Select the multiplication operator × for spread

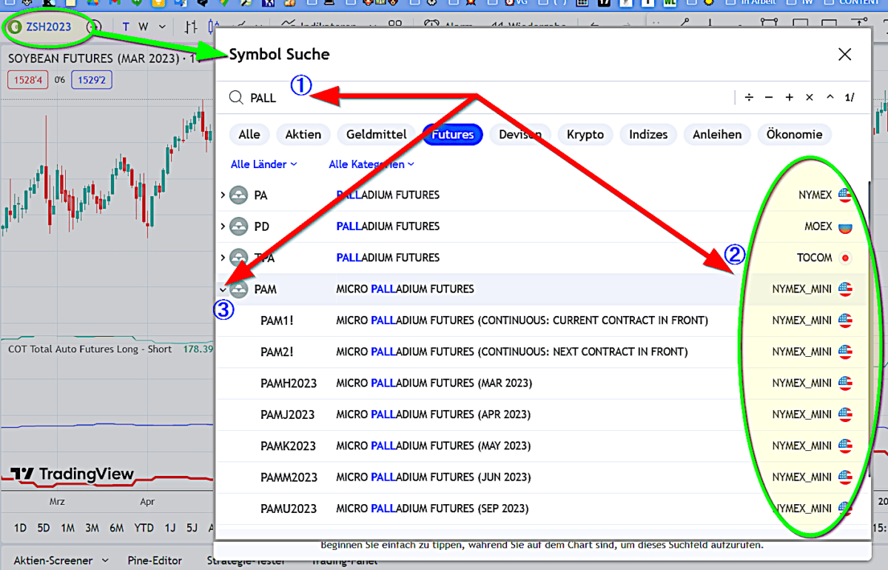pos(811,97)
